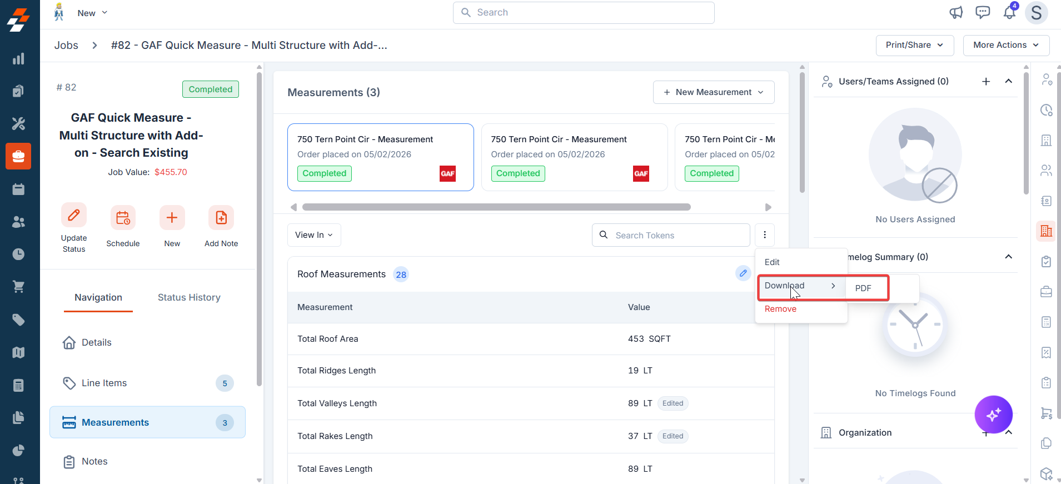Click the Schedule calendar icon
The image size is (1061, 484).
coord(123,218)
